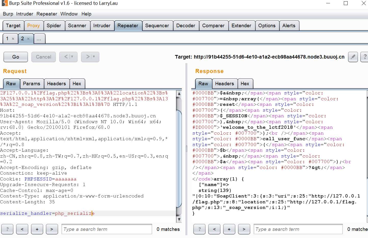
Task: Open the Request Params tab
Action: (x=32, y=84)
